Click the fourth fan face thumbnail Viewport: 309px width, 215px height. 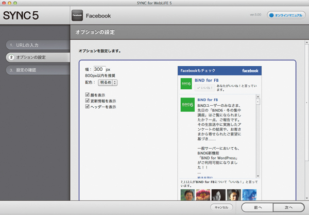click(x=234, y=195)
